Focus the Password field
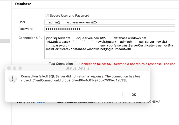 coord(110,29)
